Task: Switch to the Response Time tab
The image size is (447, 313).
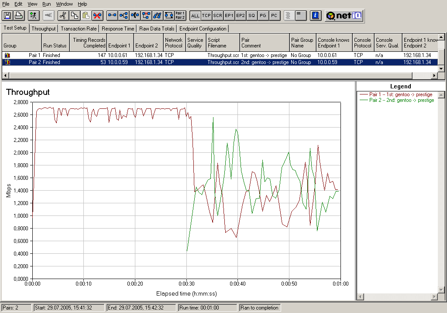Action: click(118, 29)
